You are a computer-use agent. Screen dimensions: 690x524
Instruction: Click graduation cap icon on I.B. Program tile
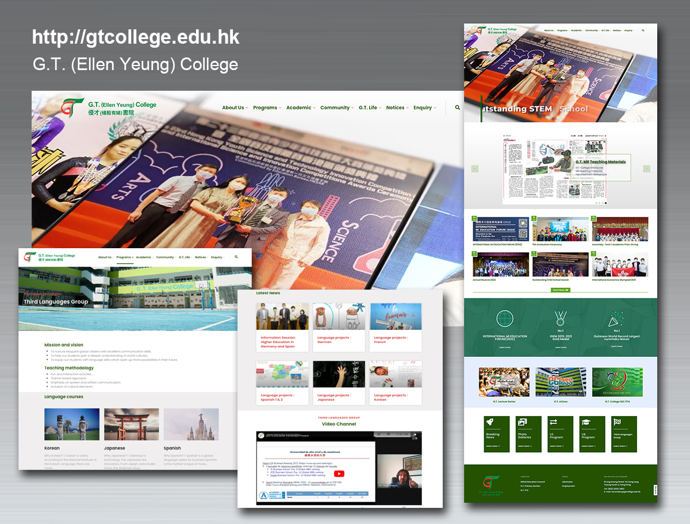pos(585,422)
